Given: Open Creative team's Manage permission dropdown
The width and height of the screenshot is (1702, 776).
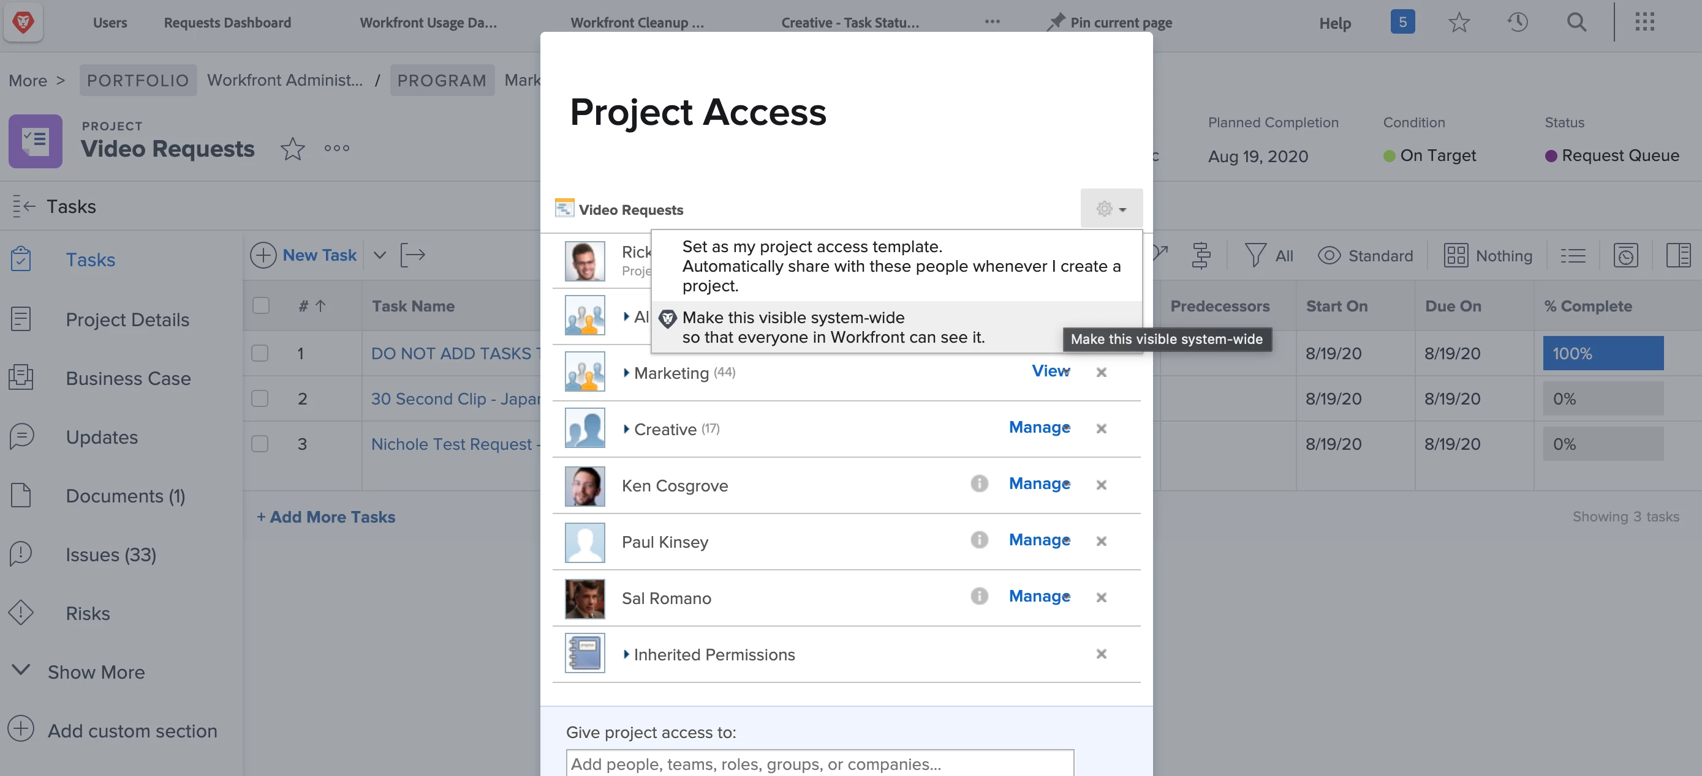Looking at the screenshot, I should [x=1038, y=428].
